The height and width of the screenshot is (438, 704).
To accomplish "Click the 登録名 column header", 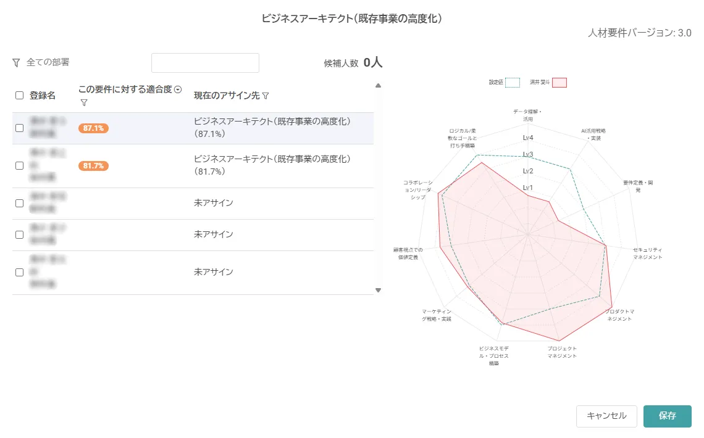I will pos(43,96).
